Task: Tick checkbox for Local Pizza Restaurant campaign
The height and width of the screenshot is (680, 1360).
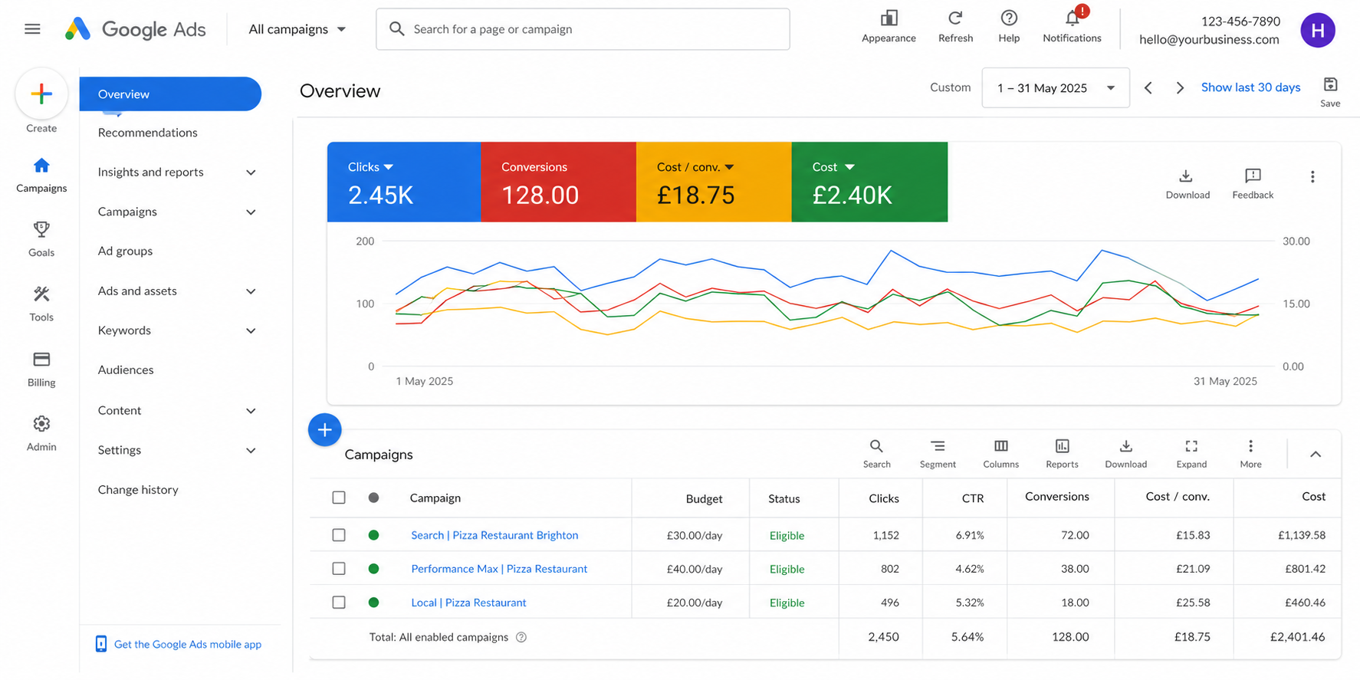Action: [x=339, y=603]
